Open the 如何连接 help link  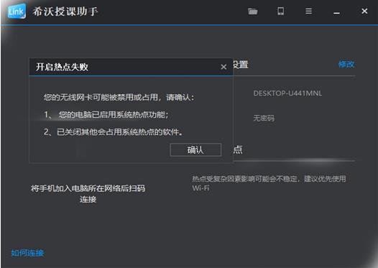pyautogui.click(x=27, y=253)
